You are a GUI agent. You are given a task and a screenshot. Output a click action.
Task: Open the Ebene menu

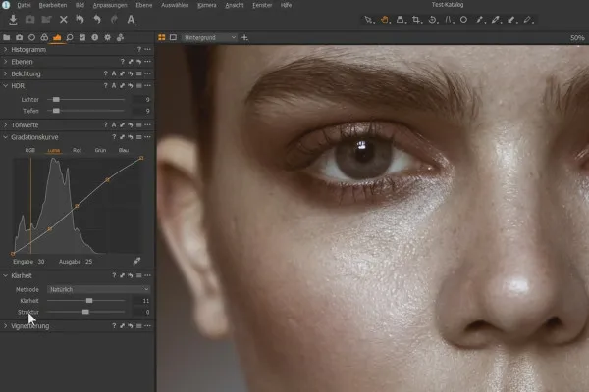(144, 5)
